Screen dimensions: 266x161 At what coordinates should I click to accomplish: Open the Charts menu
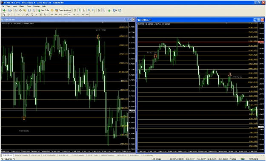point(22,6)
